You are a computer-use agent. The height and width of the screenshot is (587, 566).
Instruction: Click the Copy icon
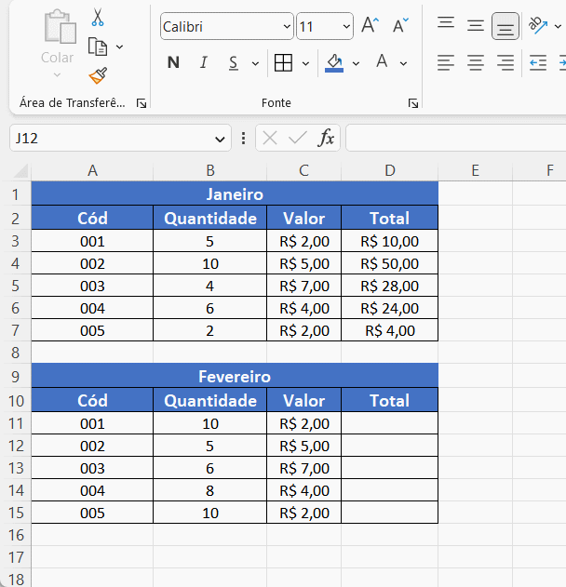98,47
